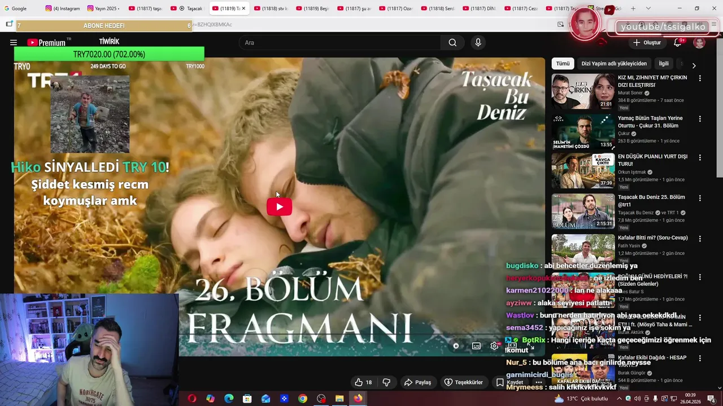723x406 pixels.
Task: Switch to (11818) stv browser tab
Action: tap(271, 8)
